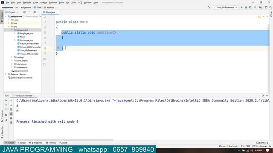Expand External Libraries node

tap(6, 74)
